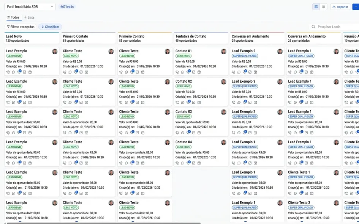Open the badged message icon on Contato 01
This screenshot has height=224, width=359.
point(188,72)
